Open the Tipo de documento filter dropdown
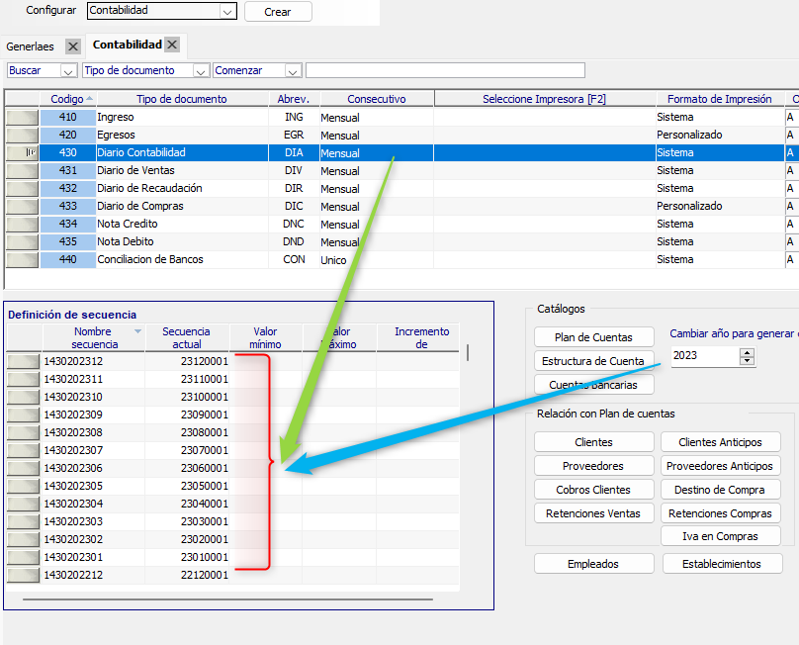Screen dimensions: 799x645 [201, 70]
